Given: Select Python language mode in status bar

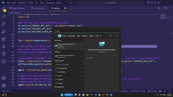Looking at the screenshot, I should 125,91.
